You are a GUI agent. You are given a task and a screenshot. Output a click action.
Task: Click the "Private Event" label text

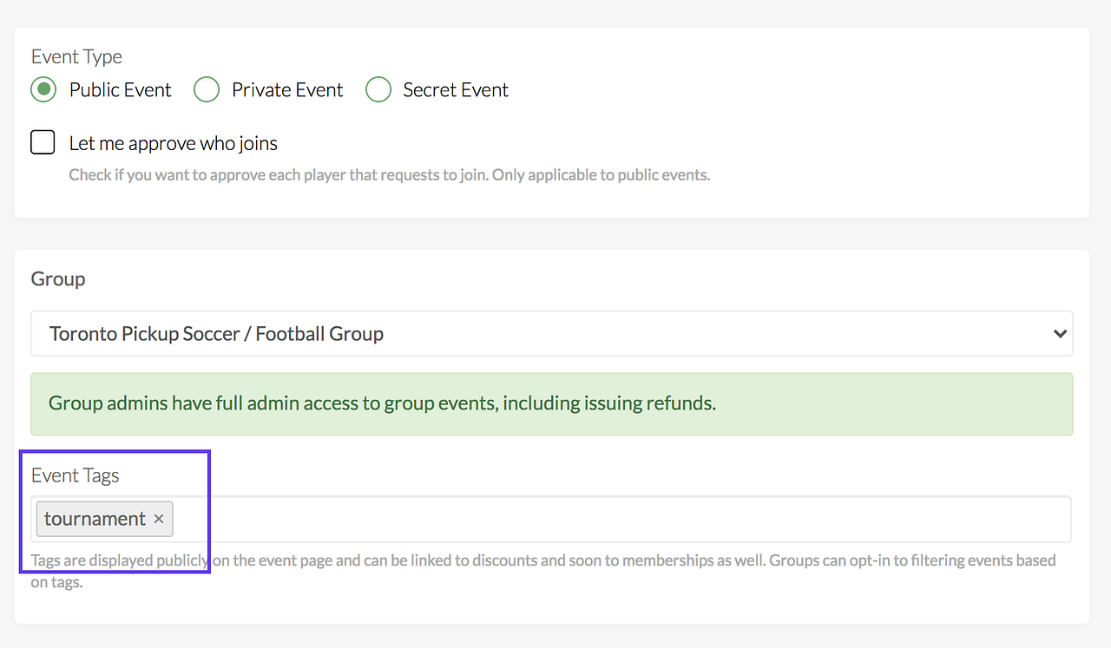pyautogui.click(x=287, y=89)
